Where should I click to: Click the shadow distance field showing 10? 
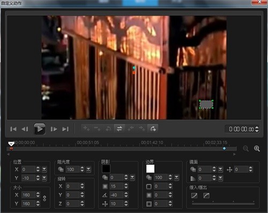click(x=116, y=203)
